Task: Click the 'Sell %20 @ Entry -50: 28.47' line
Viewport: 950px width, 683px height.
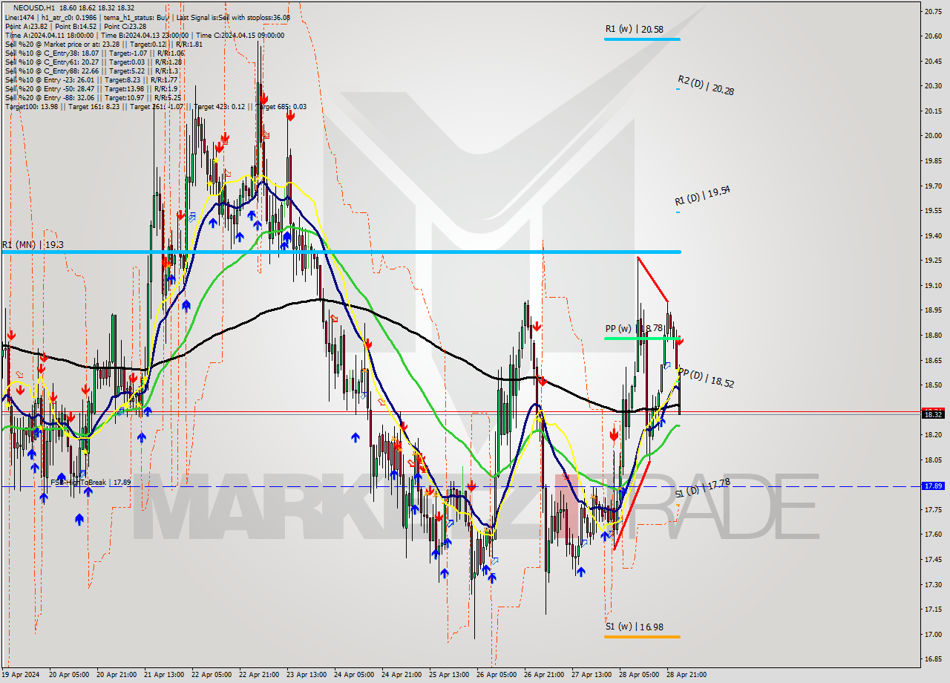Action: click(x=91, y=88)
